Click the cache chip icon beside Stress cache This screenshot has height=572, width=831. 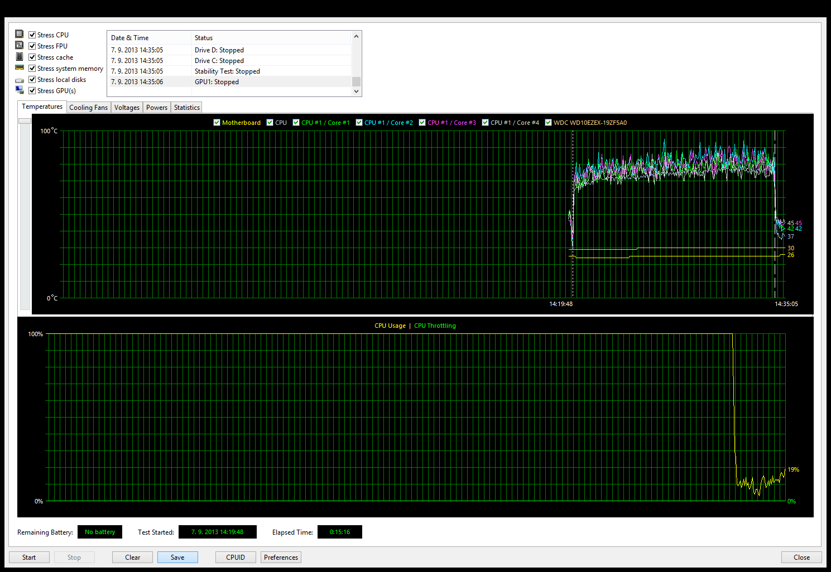[x=20, y=57]
